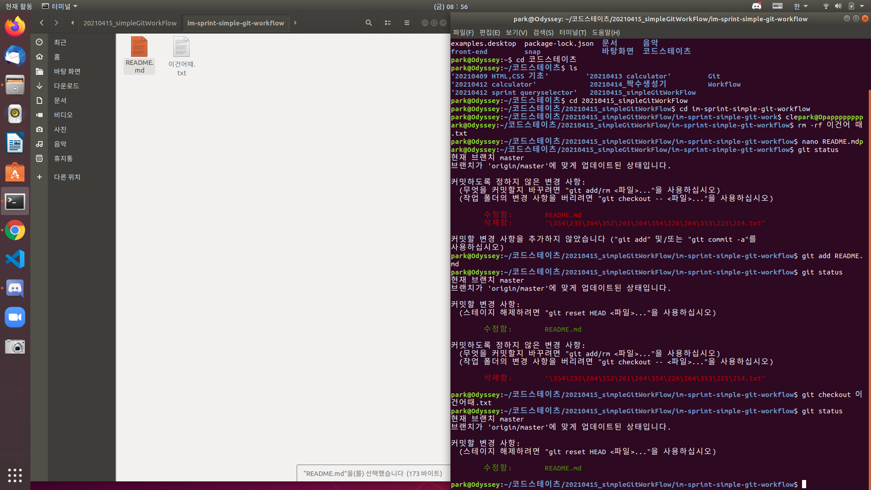Launch Google Chrome from the dock
Screen dimensions: 871x490
click(x=15, y=230)
